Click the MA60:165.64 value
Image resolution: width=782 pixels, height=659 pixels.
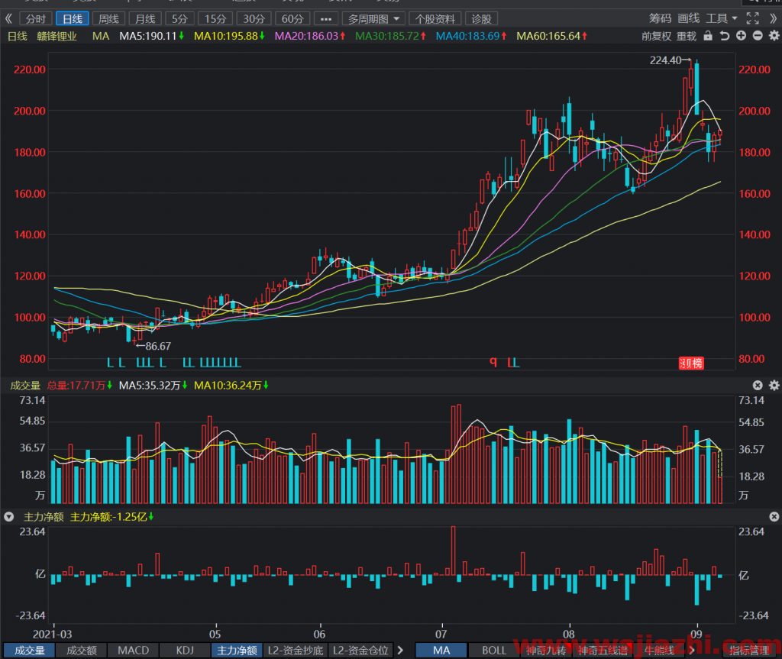tap(552, 36)
